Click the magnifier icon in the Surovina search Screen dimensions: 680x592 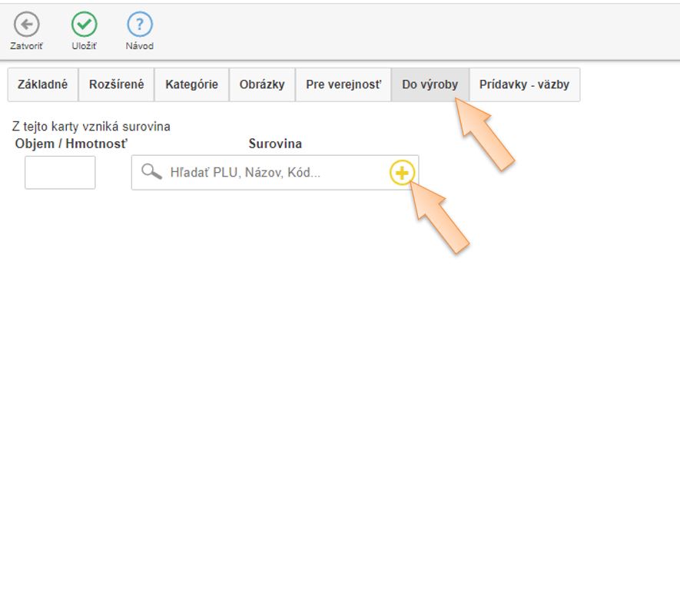(151, 172)
